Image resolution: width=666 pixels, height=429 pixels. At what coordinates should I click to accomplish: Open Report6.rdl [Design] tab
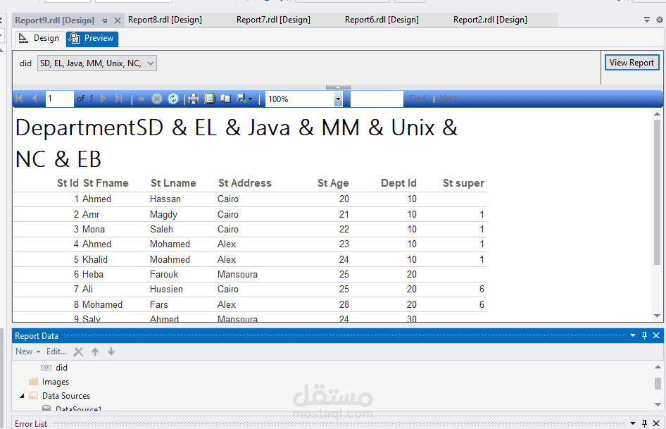382,20
